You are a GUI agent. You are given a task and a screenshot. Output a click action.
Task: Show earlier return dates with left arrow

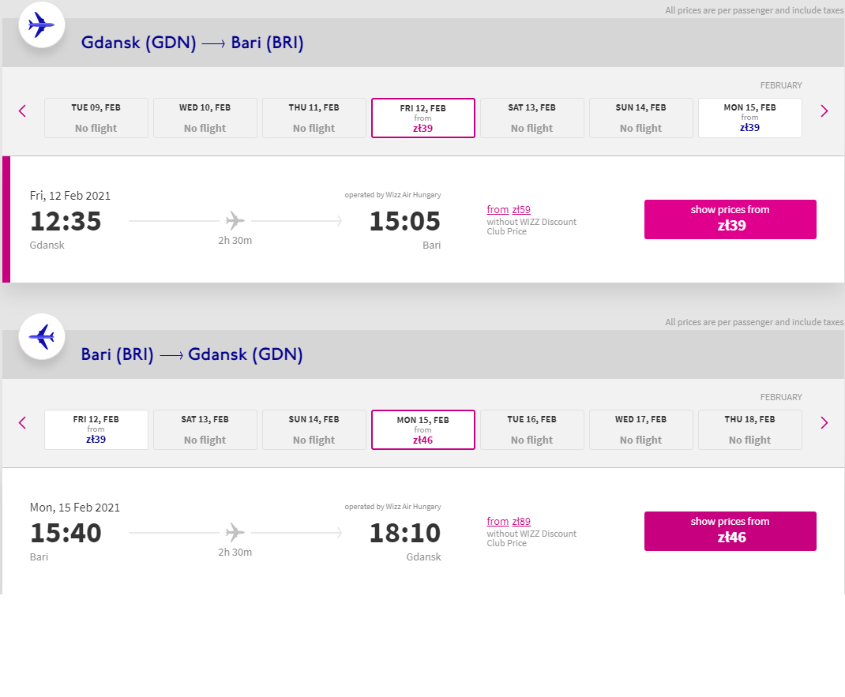pos(22,423)
